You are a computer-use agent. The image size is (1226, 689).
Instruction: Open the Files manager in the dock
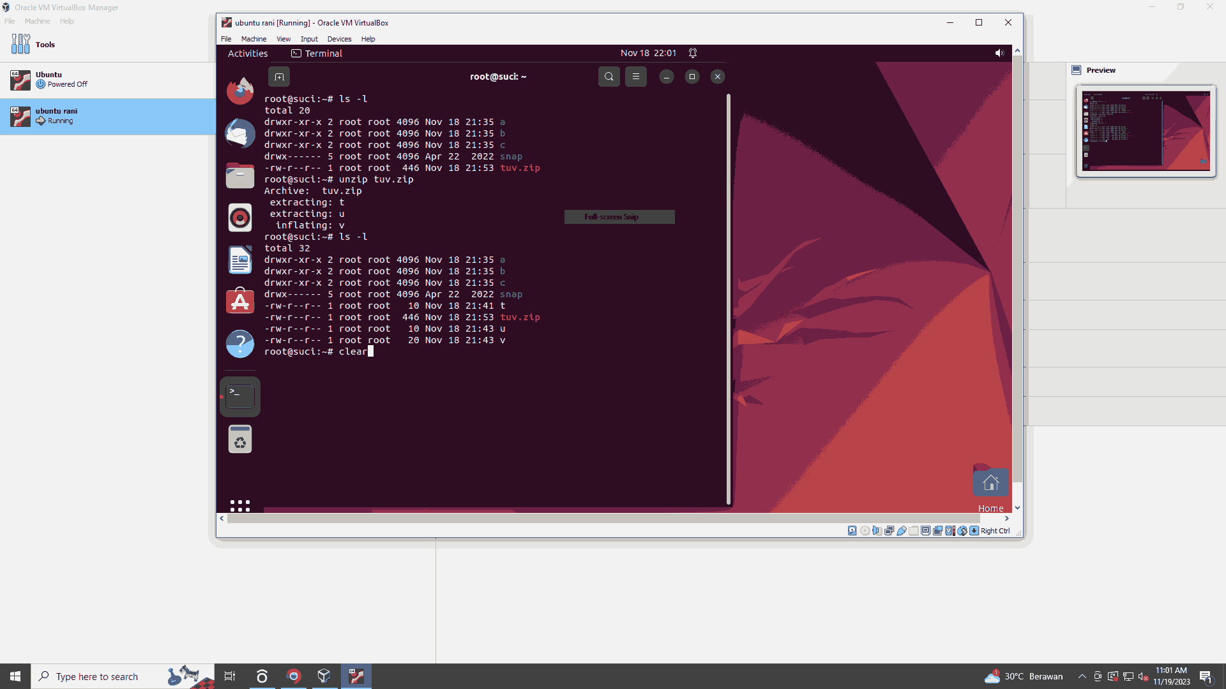[x=240, y=175]
